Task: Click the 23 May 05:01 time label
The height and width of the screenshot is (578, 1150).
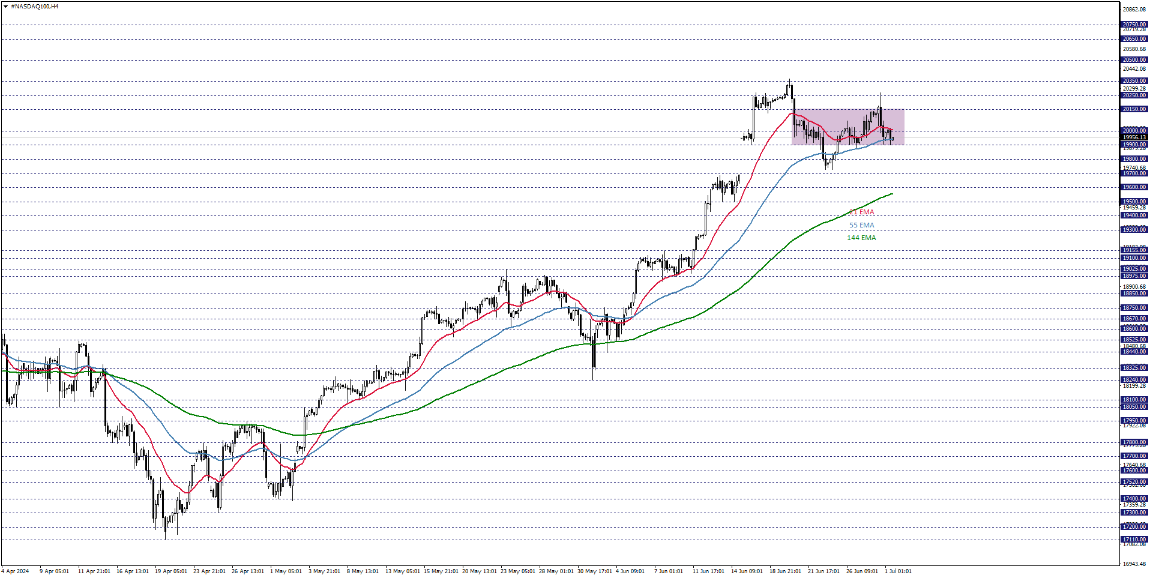Action: (x=518, y=571)
